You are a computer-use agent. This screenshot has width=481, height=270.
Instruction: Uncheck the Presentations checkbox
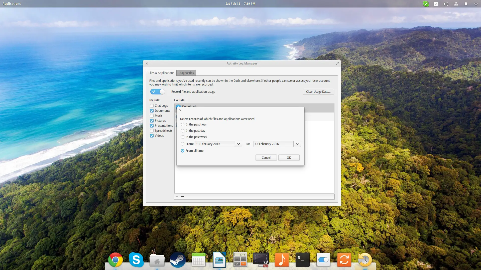point(152,126)
